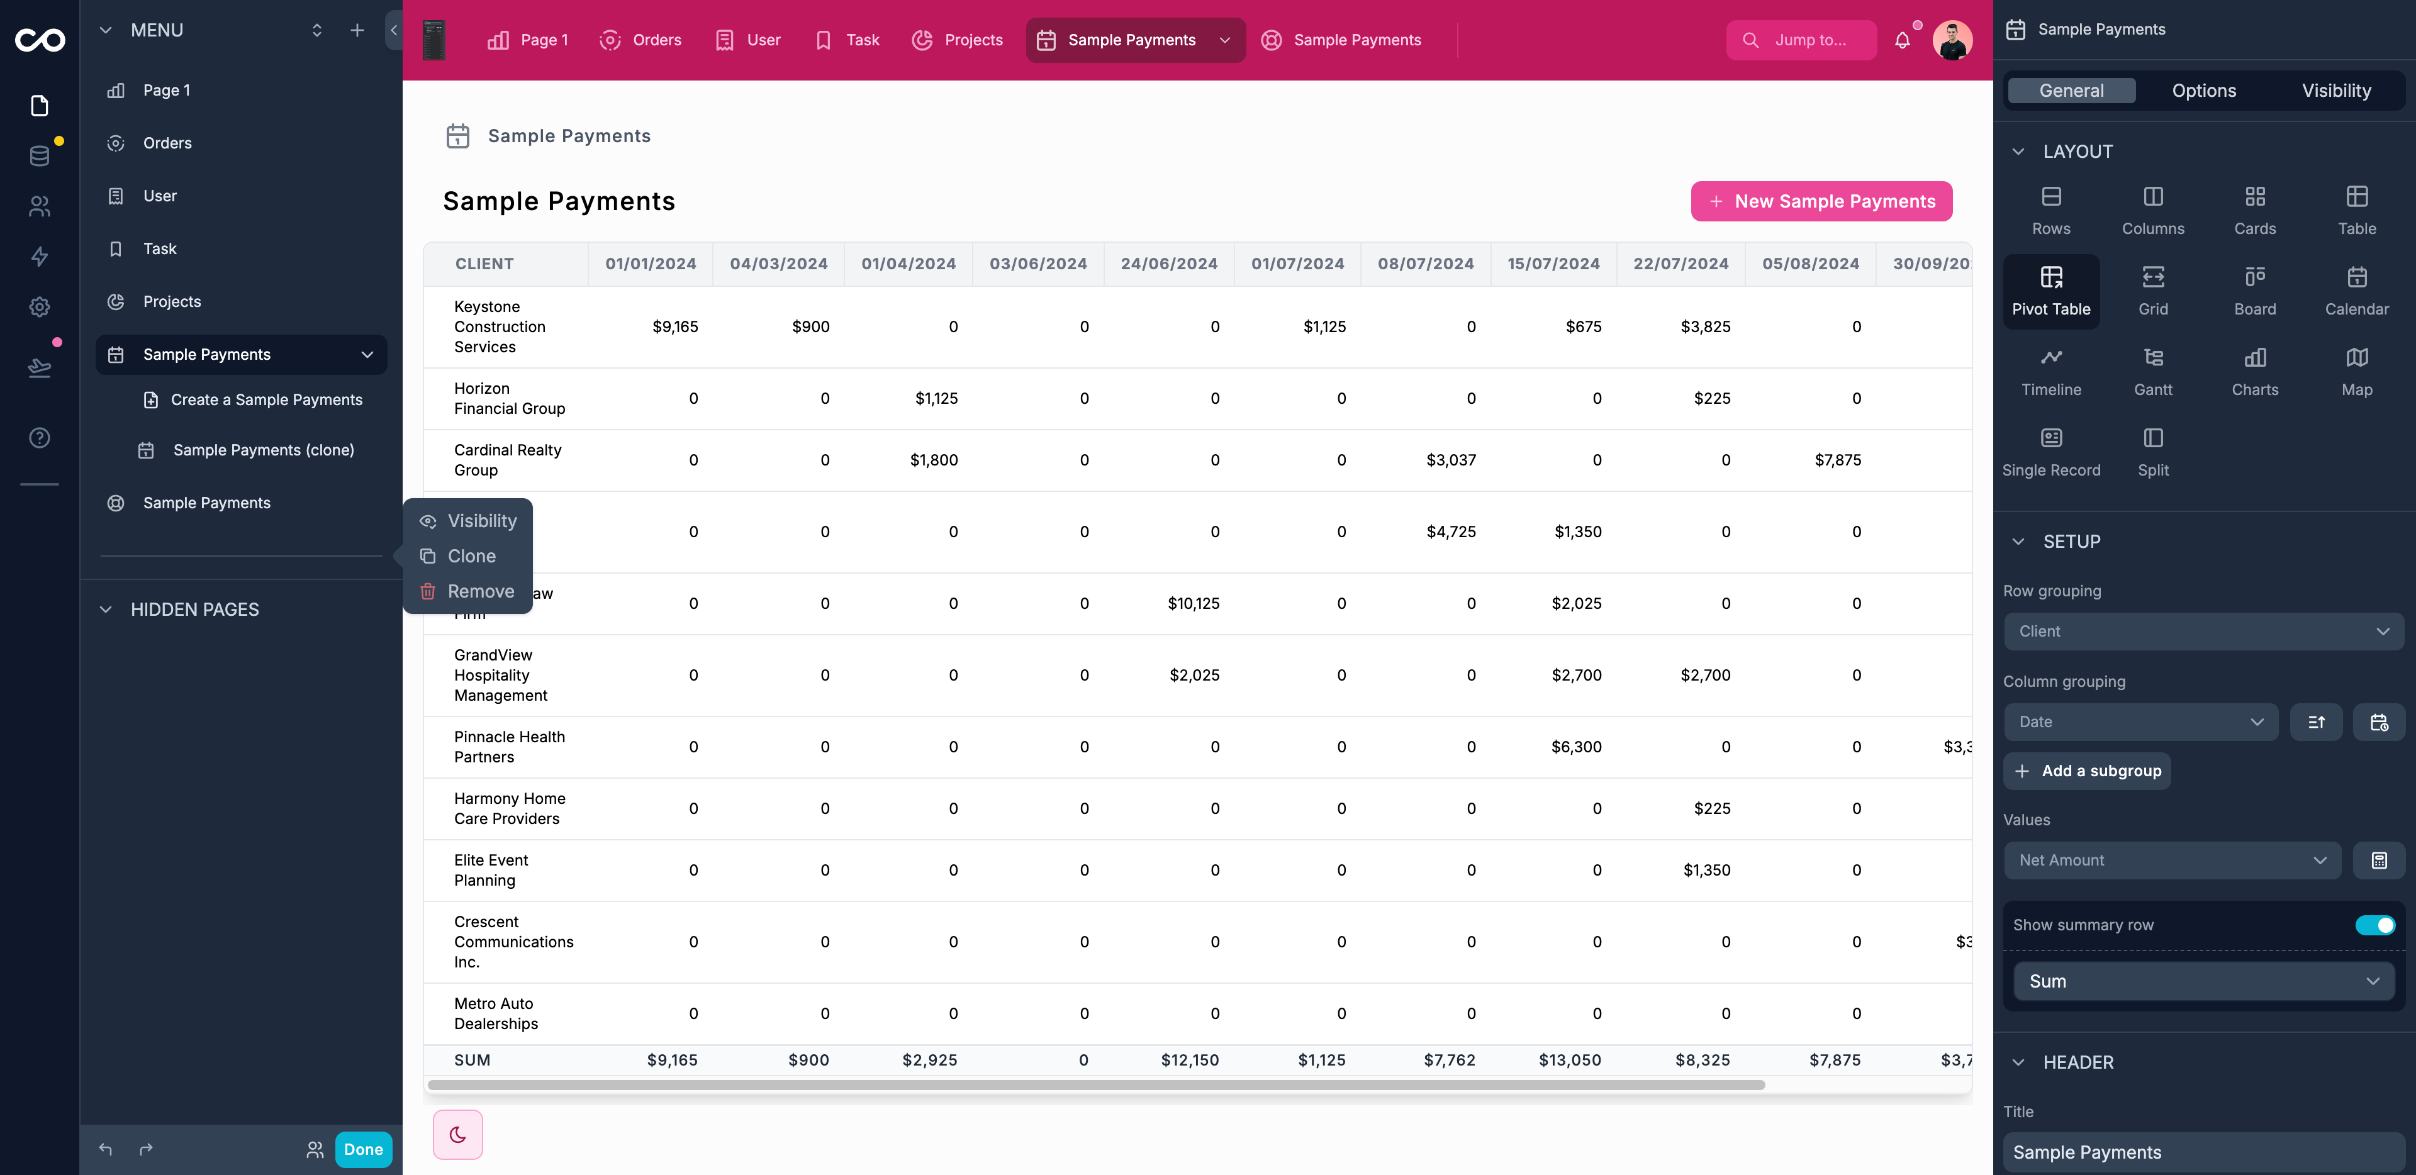The image size is (2416, 1175).
Task: Toggle the Show summary row switch
Action: [x=2374, y=925]
